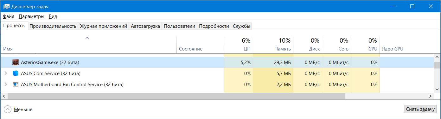Click the Task Manager title bar icon
441x119 pixels.
click(x=6, y=6)
